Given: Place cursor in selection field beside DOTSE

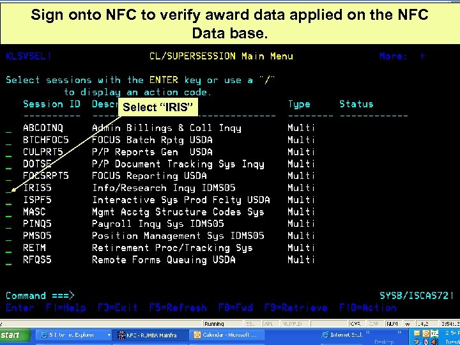Looking at the screenshot, I should click(8, 167).
